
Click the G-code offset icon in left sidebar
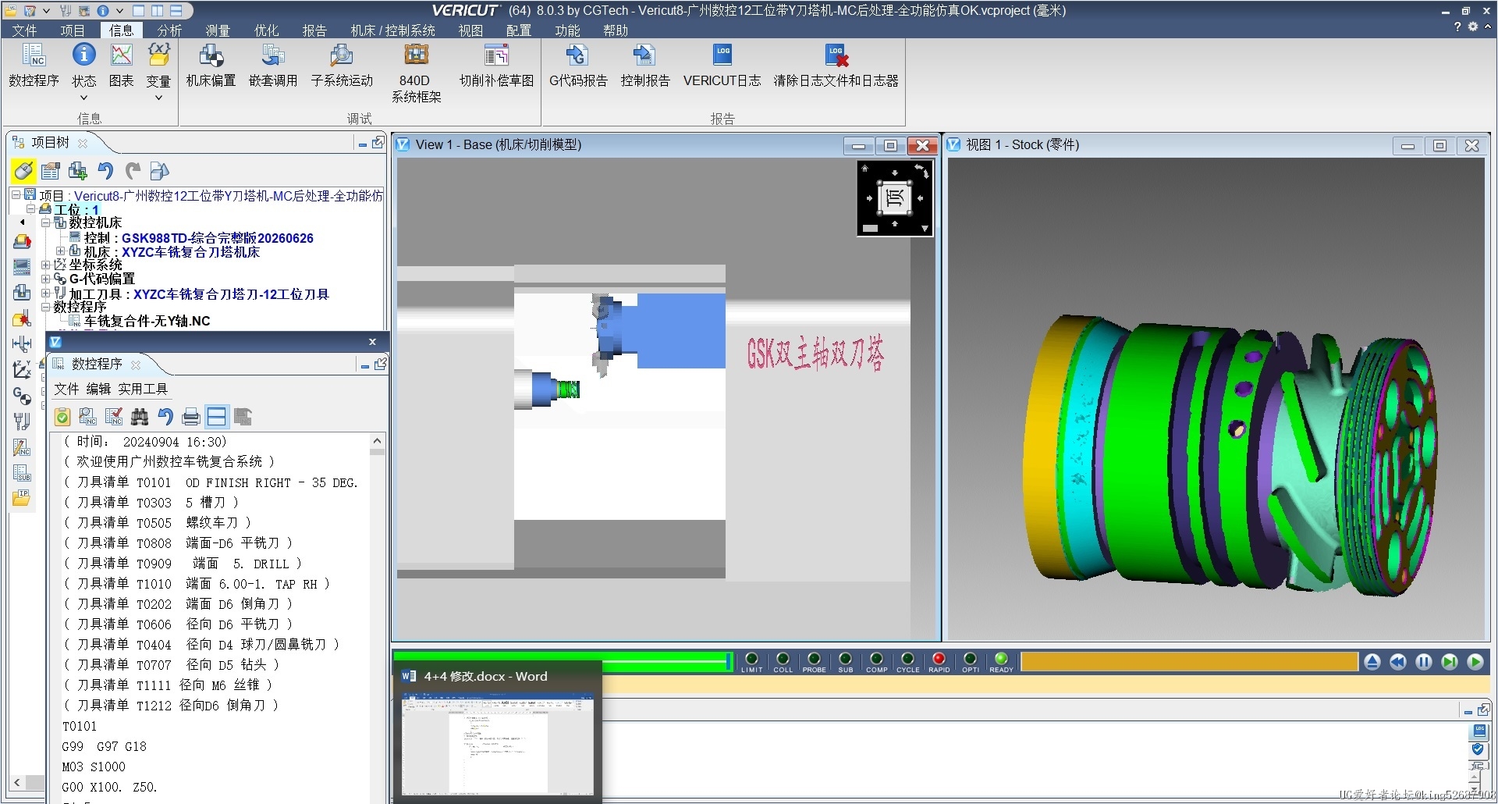[x=22, y=396]
